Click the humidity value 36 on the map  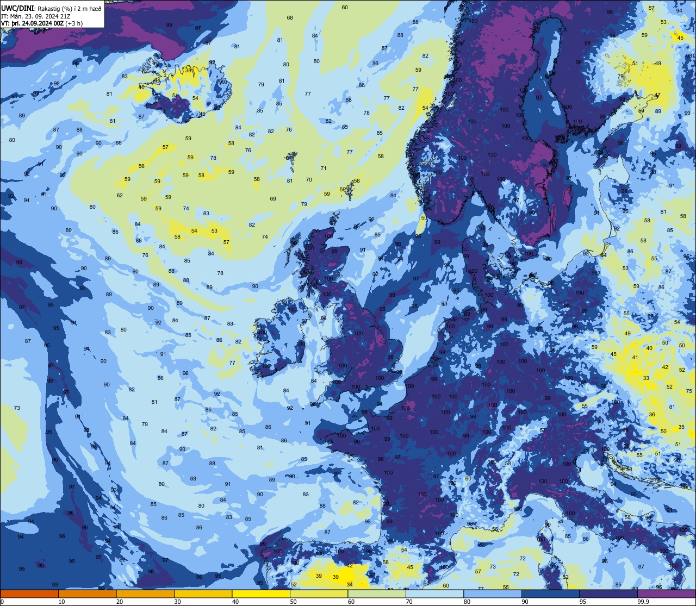(x=652, y=415)
